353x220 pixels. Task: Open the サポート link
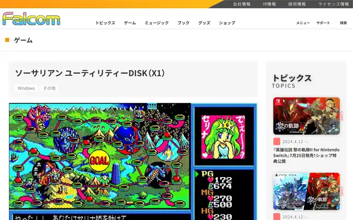[x=323, y=23]
